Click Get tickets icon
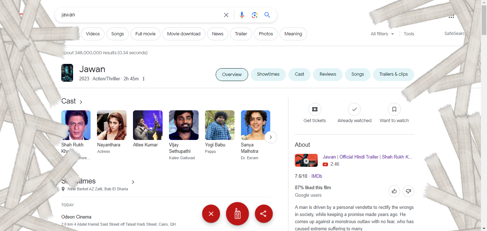The height and width of the screenshot is (231, 487). click(315, 109)
